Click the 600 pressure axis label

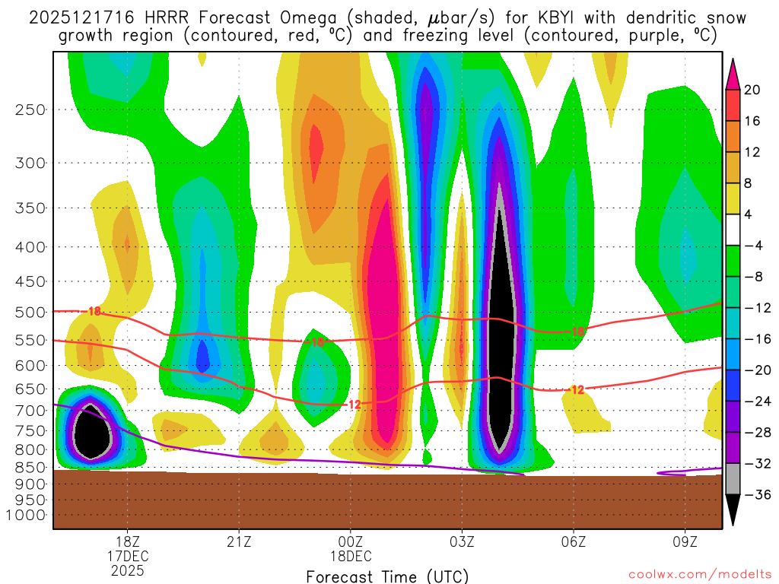(x=30, y=366)
